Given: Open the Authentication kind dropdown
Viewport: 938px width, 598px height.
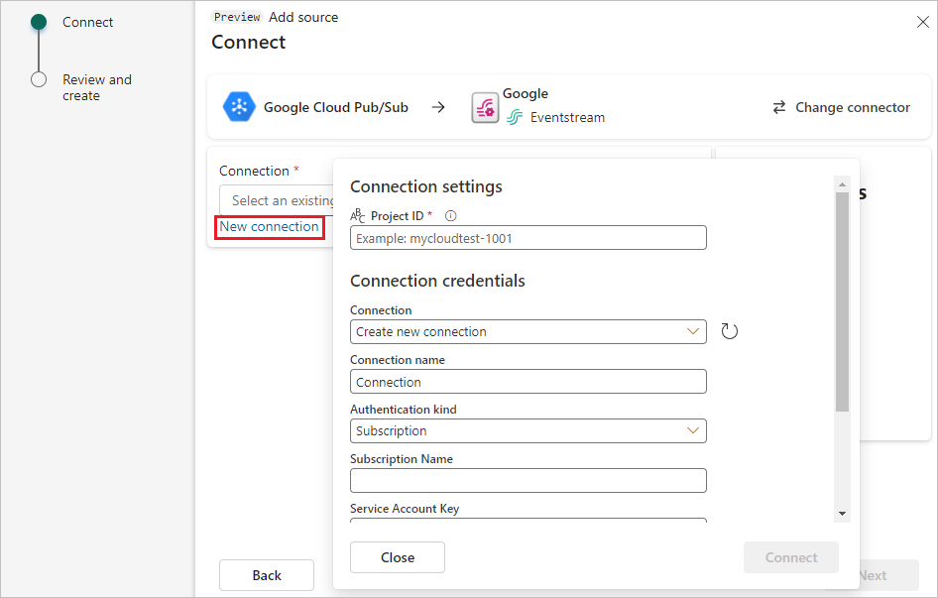Looking at the screenshot, I should point(528,430).
